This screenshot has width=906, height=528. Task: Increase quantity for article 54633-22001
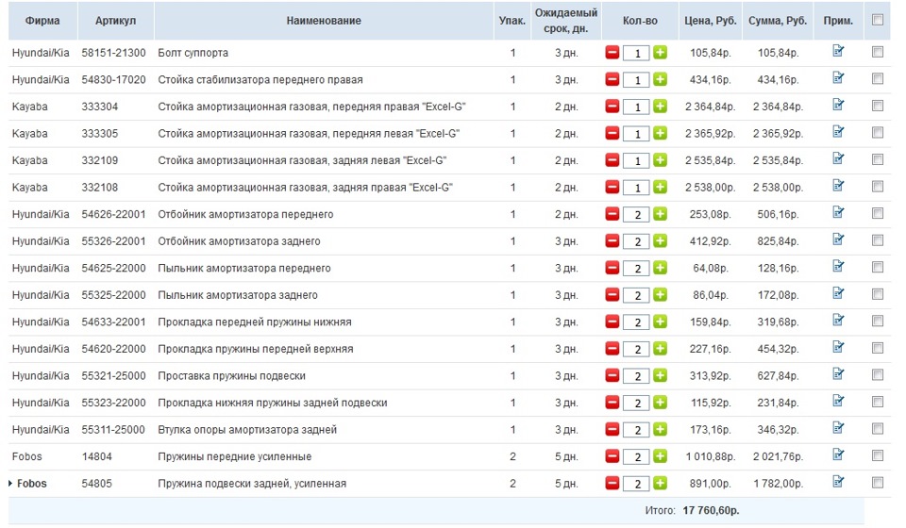660,322
